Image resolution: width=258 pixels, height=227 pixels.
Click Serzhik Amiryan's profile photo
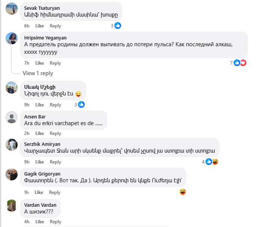(12, 145)
